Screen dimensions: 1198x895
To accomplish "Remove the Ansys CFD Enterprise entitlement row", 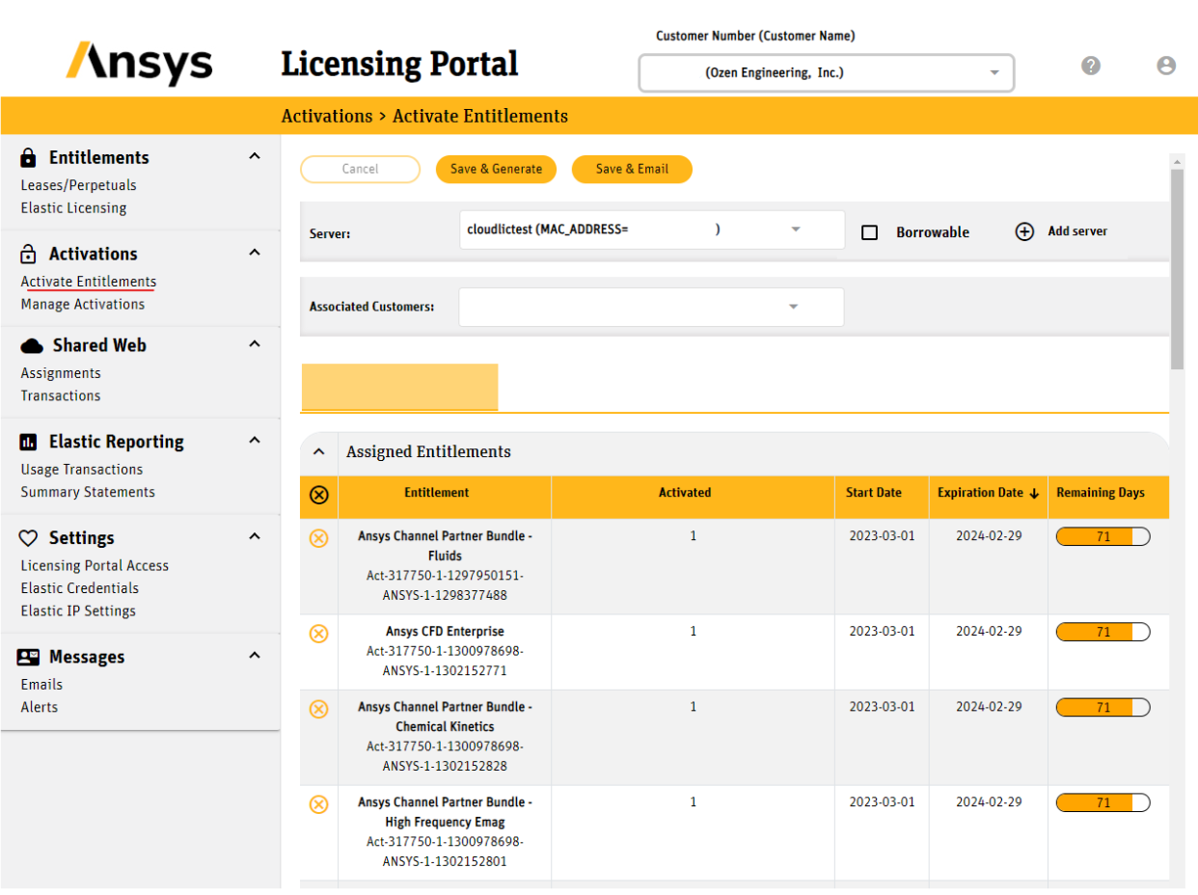I will click(318, 633).
